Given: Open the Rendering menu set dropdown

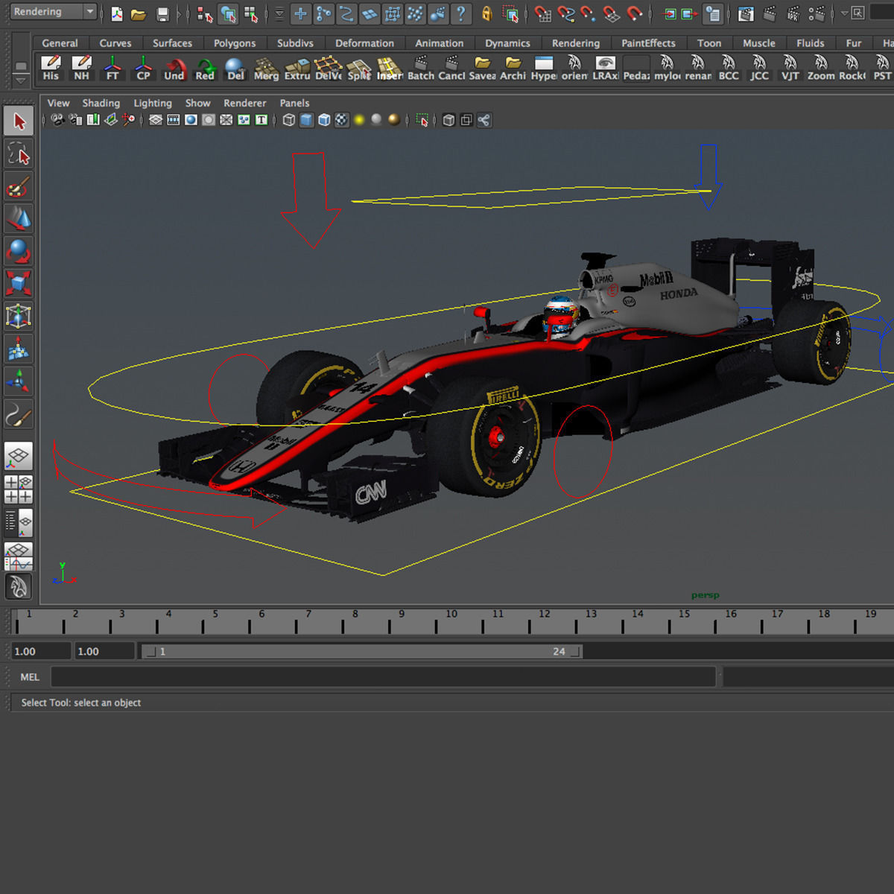Looking at the screenshot, I should coord(54,12).
